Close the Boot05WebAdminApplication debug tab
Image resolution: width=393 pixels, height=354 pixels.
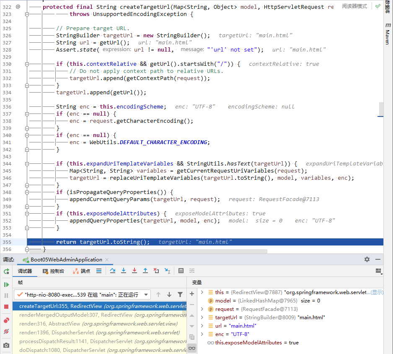click(x=107, y=260)
